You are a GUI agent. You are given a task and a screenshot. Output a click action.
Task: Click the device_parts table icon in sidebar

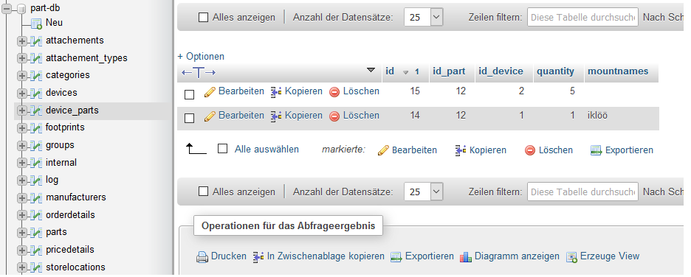[x=35, y=111]
